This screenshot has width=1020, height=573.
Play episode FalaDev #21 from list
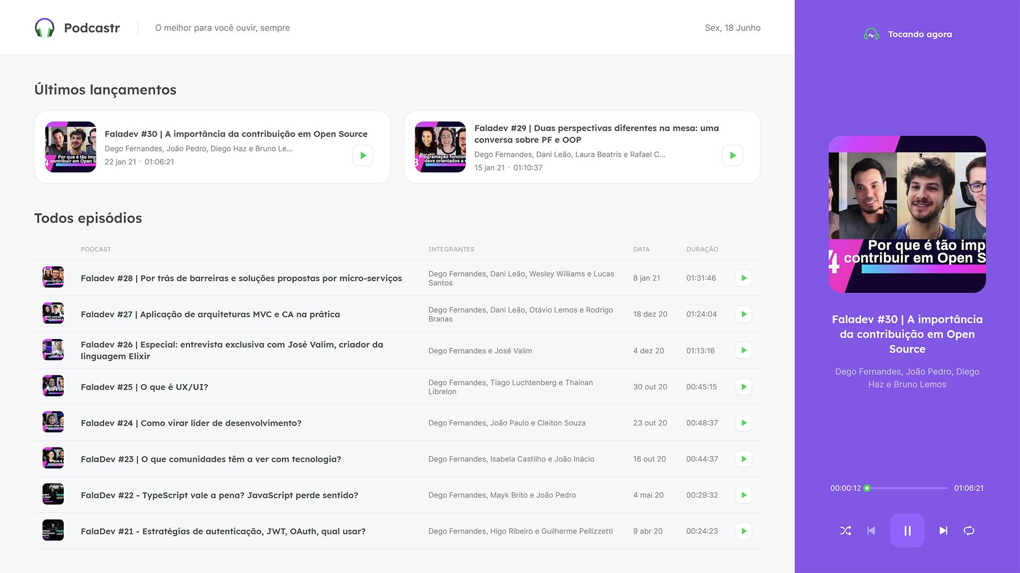click(744, 531)
